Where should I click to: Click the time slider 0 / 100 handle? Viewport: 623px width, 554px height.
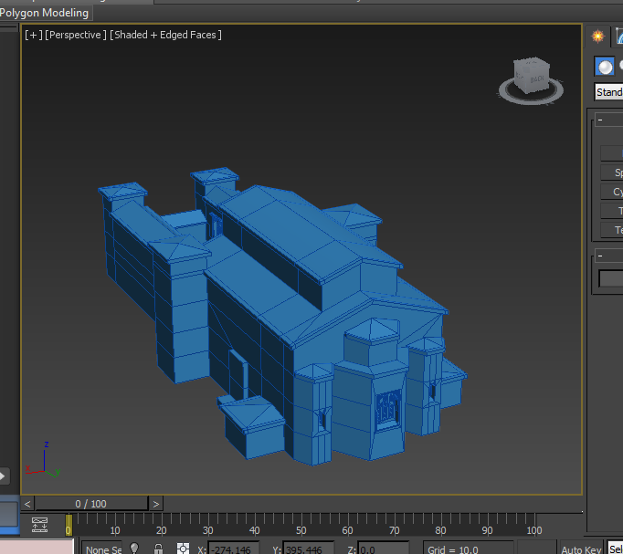[91, 504]
